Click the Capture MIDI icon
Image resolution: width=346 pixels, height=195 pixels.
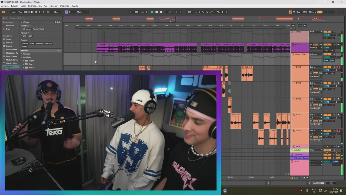pos(177,12)
